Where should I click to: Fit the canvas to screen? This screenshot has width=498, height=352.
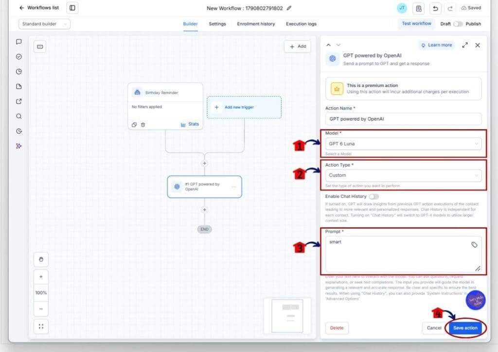[x=41, y=326]
